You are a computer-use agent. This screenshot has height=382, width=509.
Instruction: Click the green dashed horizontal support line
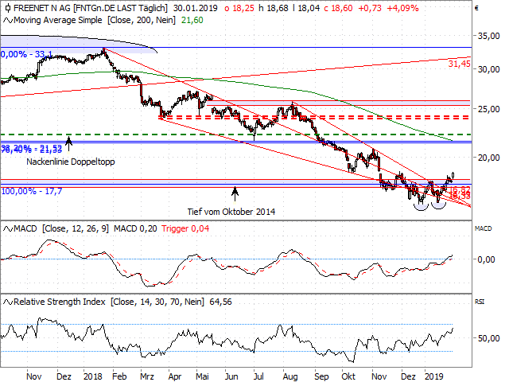click(239, 134)
